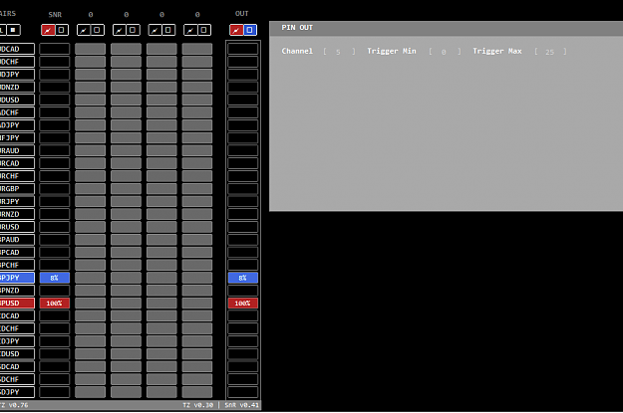Click square icon in fourth 0 column
This screenshot has height=413, width=623.
(204, 30)
